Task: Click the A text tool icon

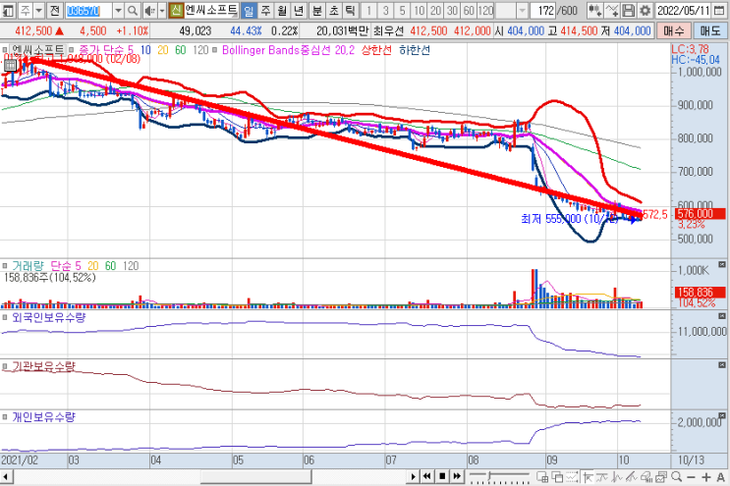Action: (x=721, y=477)
